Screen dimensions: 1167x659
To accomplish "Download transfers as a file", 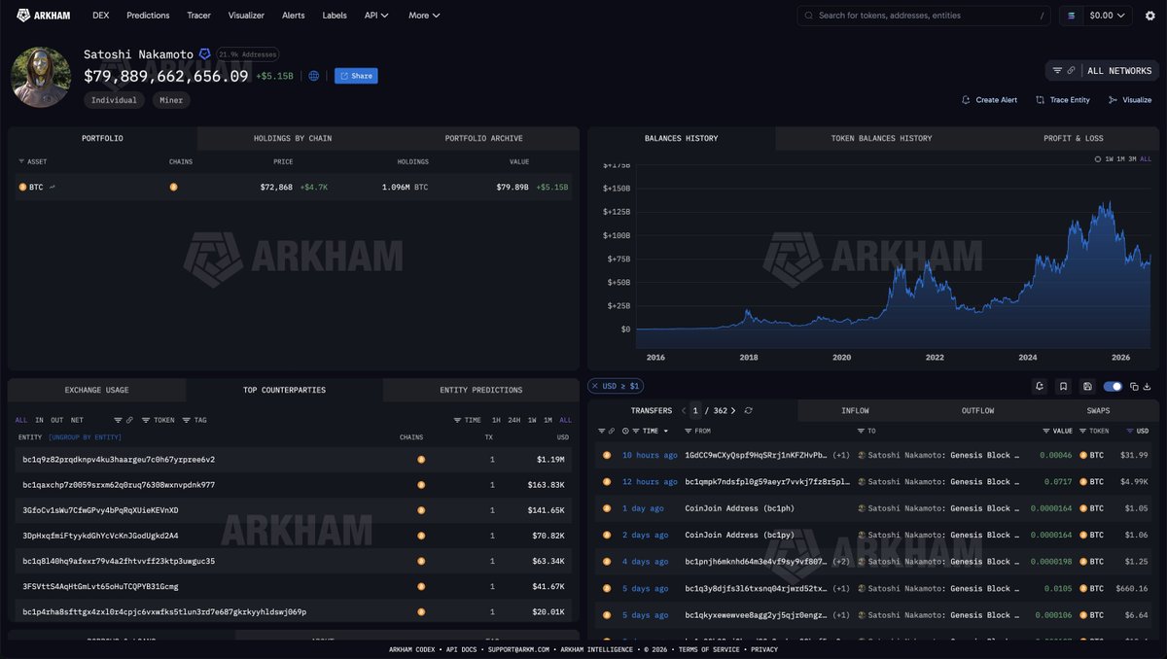I will pos(1148,387).
